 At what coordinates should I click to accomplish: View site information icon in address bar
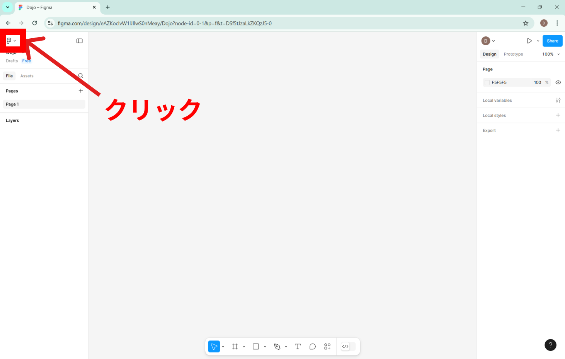pos(50,23)
